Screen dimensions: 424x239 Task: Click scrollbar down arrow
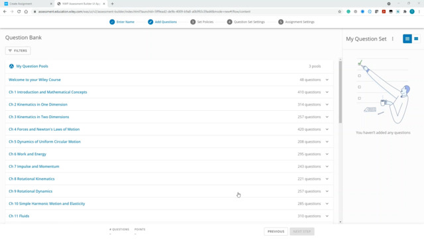coord(340,222)
